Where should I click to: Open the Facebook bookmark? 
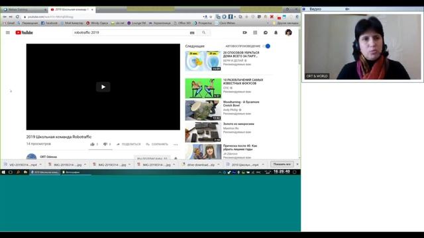pyautogui.click(x=49, y=23)
